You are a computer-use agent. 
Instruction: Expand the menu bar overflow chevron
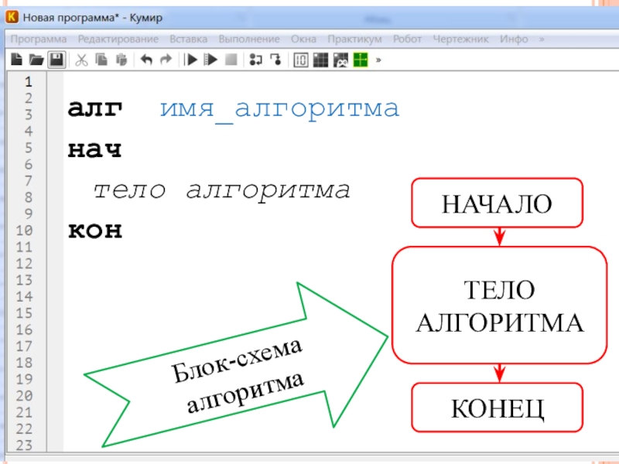pyautogui.click(x=542, y=39)
